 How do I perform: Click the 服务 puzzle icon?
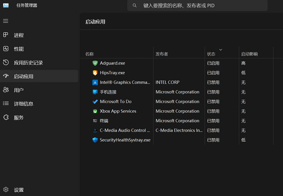click(6, 117)
